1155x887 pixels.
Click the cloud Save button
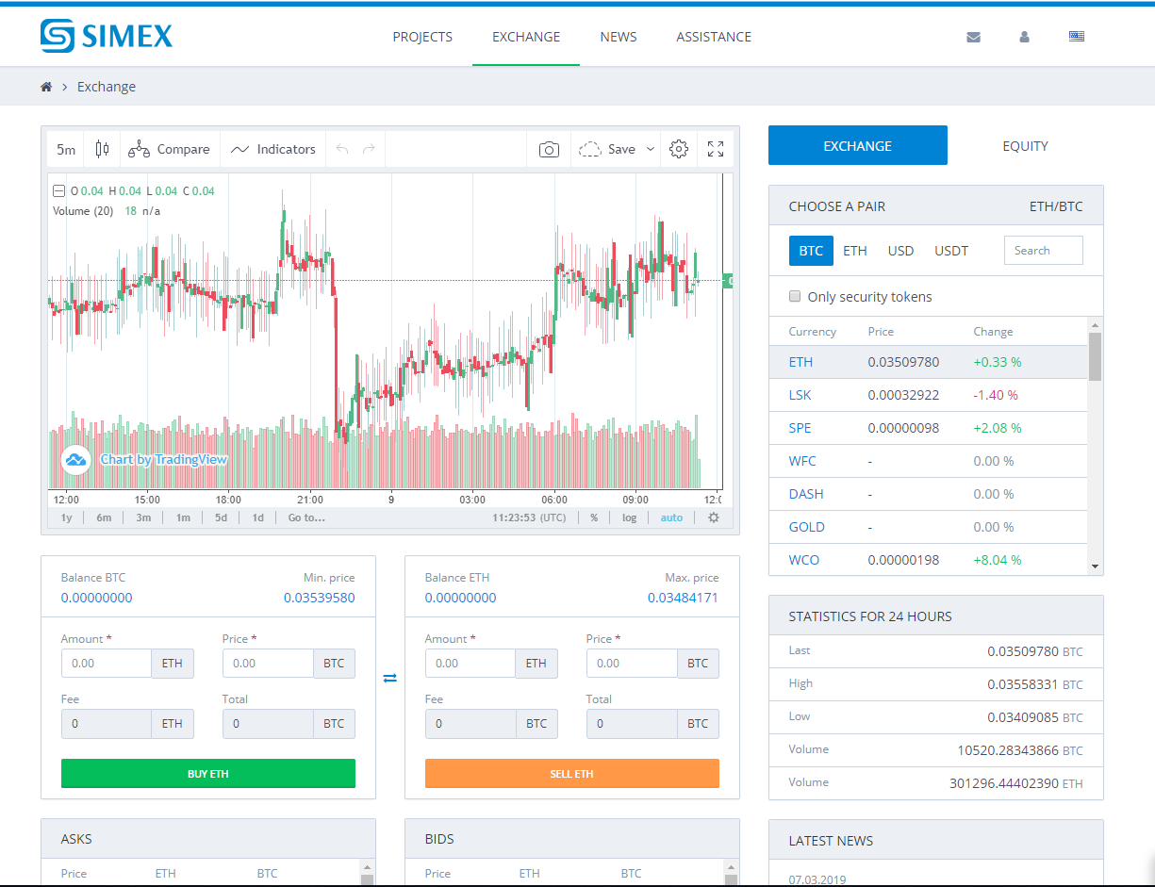point(607,149)
